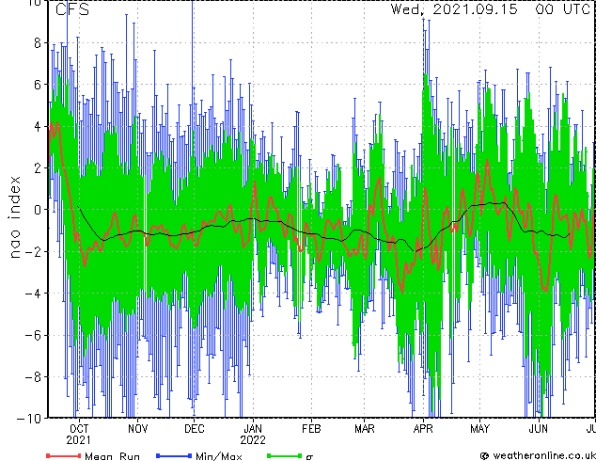Click the FEB month label

(311, 429)
